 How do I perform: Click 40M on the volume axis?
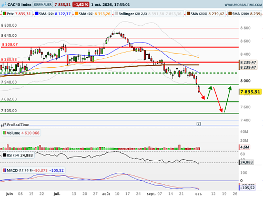(244, 132)
